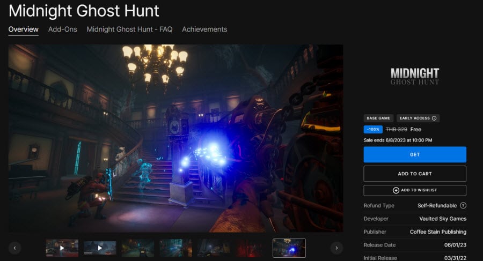Click the BASE GAME tag
The width and height of the screenshot is (483, 261).
coord(378,118)
